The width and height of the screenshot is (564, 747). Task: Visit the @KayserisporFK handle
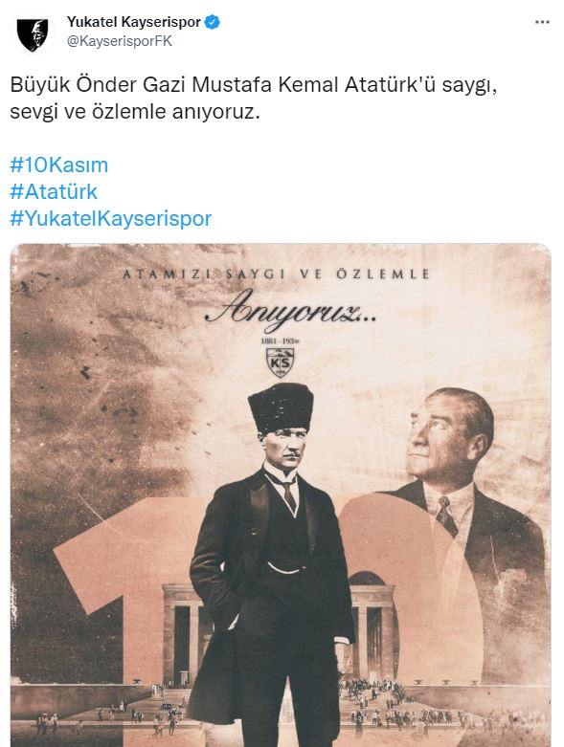119,41
